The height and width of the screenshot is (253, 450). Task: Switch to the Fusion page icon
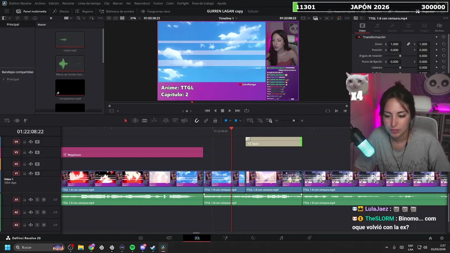coord(225,238)
